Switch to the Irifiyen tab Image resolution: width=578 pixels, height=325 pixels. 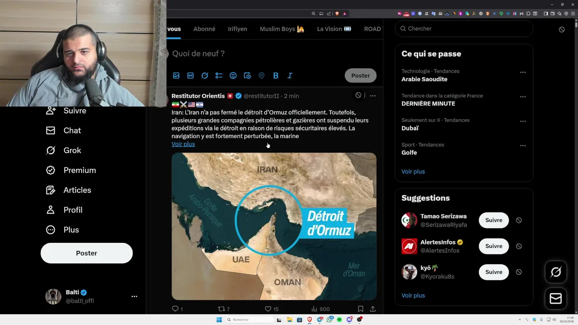(x=238, y=29)
